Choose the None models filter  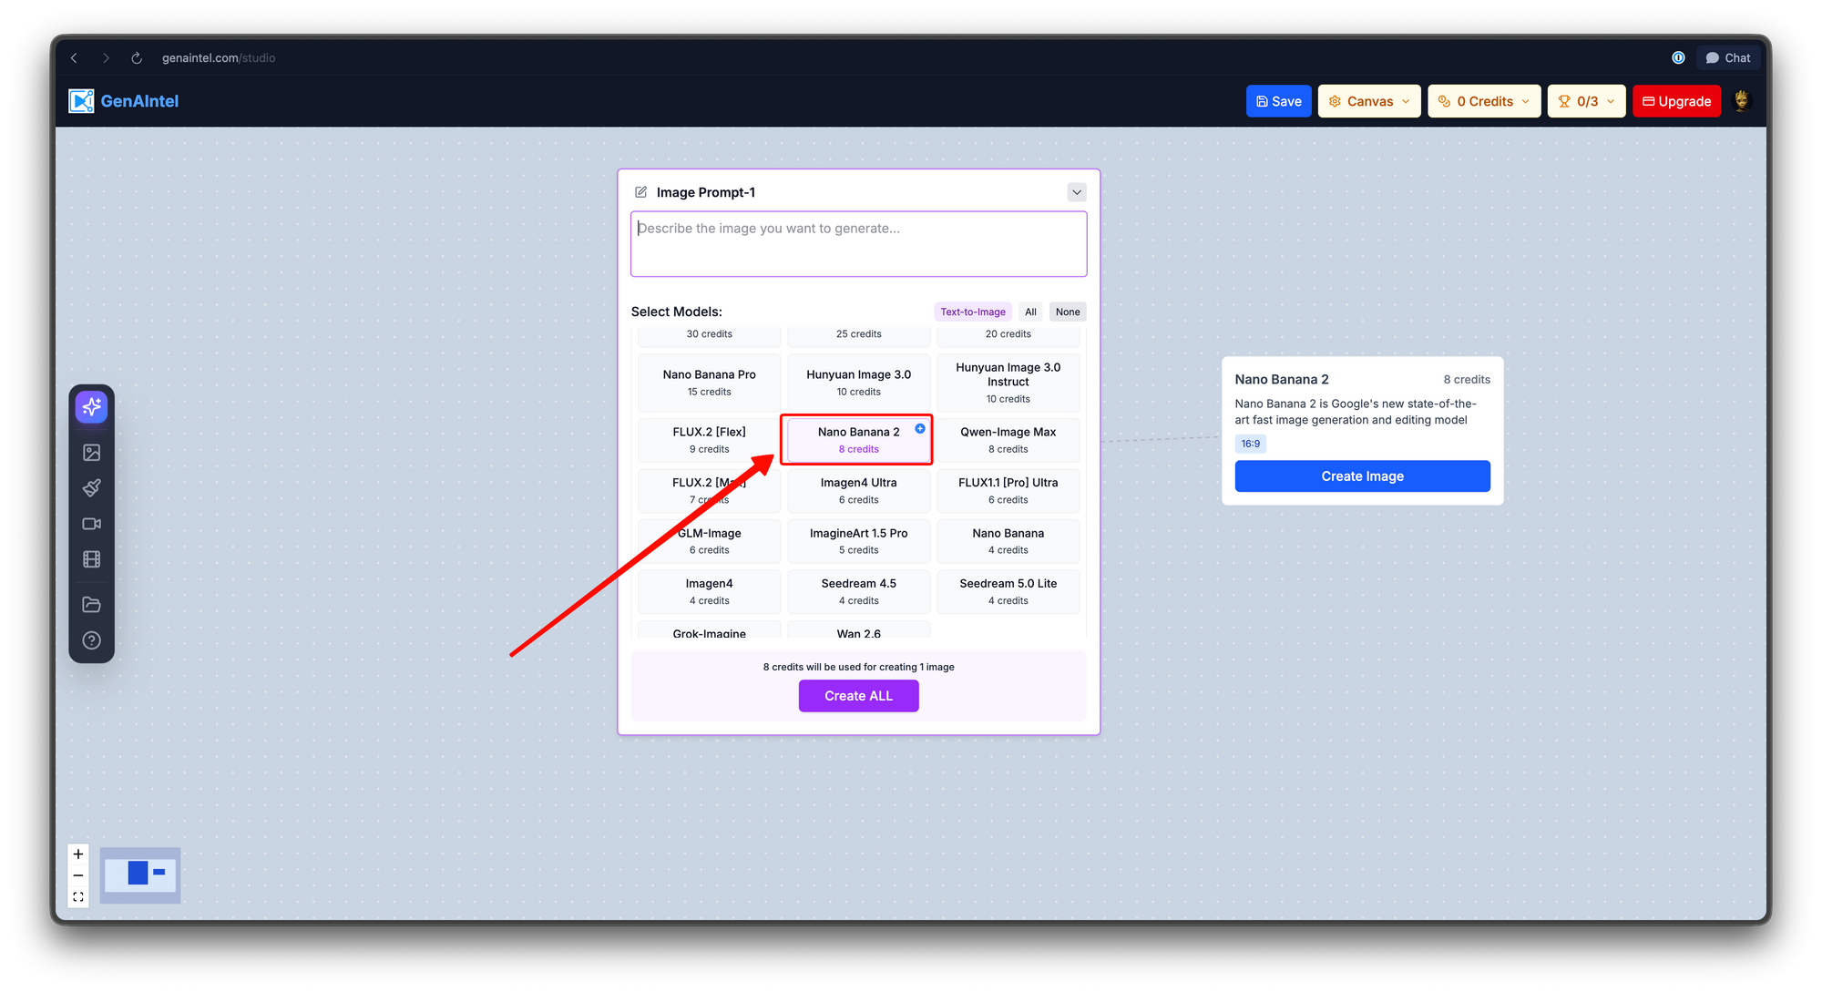[1068, 312]
